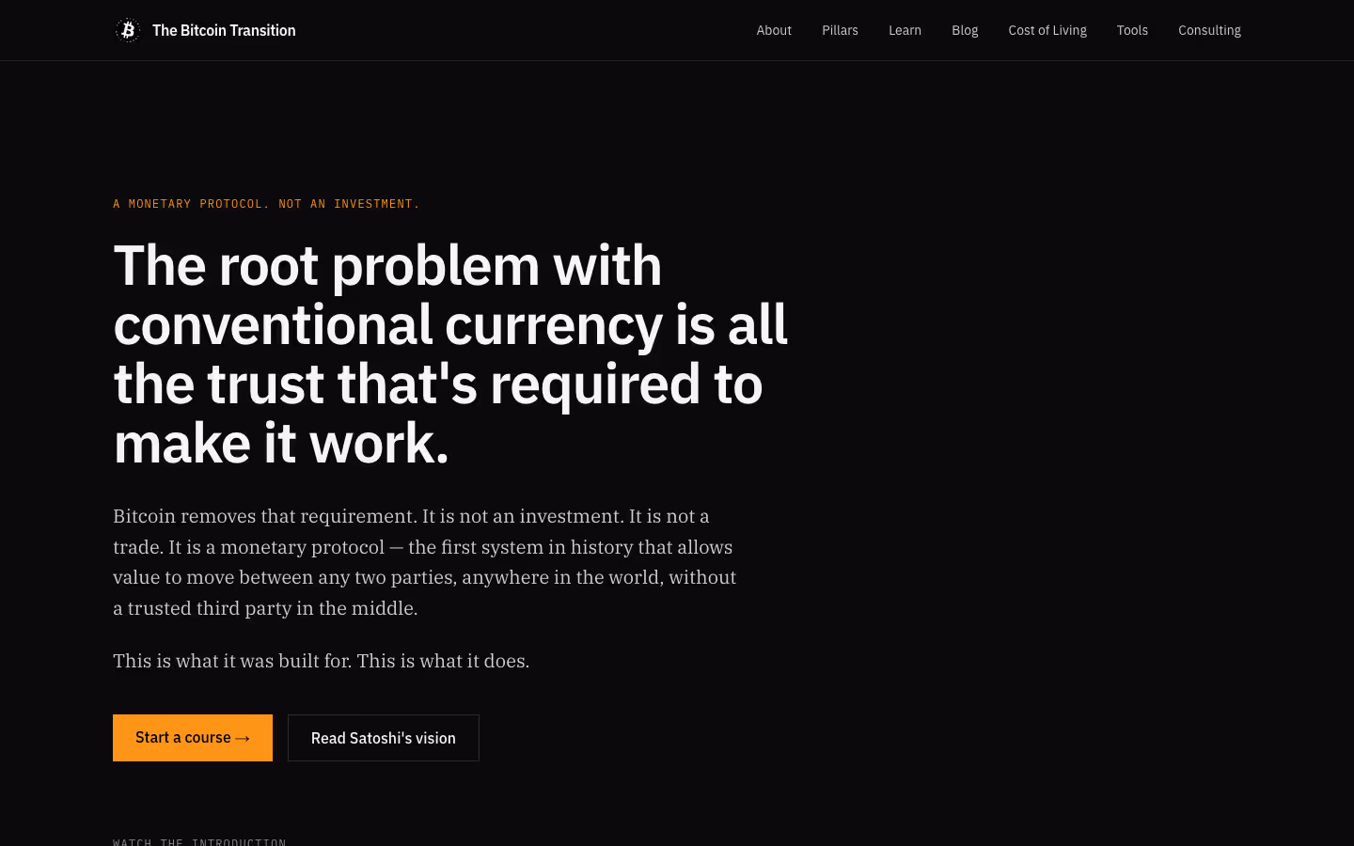The height and width of the screenshot is (846, 1354).
Task: Go to Pillars in navigation
Action: tap(840, 30)
